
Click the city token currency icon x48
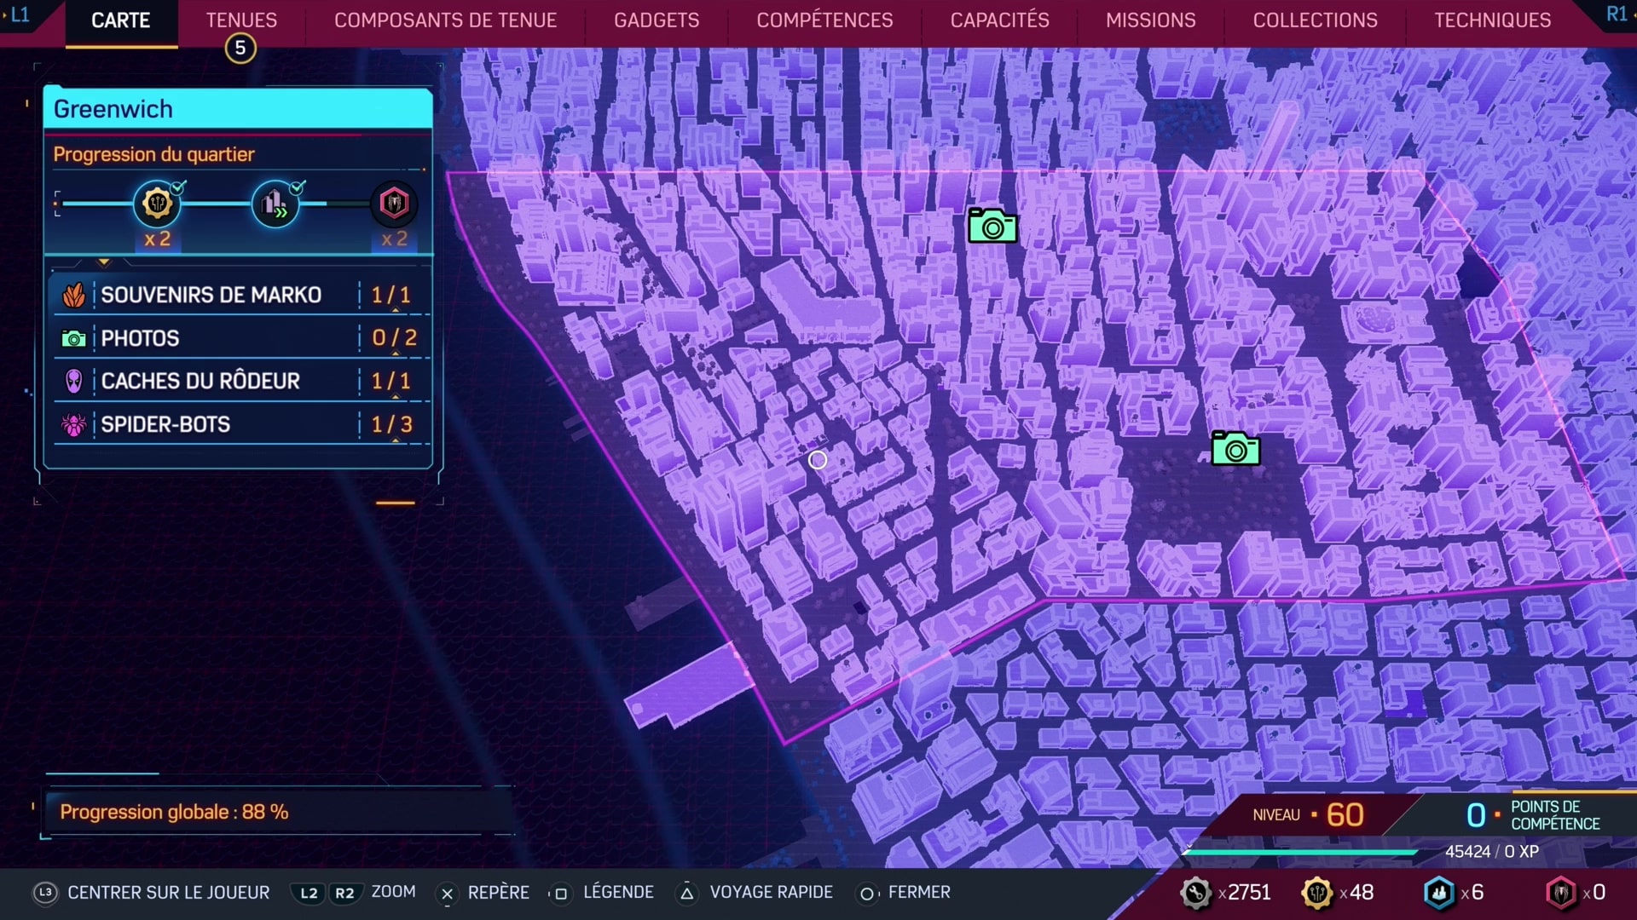[1317, 893]
